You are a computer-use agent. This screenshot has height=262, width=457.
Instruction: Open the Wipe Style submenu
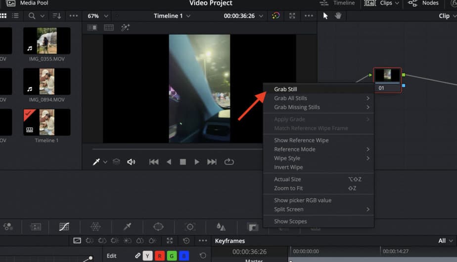click(319, 158)
